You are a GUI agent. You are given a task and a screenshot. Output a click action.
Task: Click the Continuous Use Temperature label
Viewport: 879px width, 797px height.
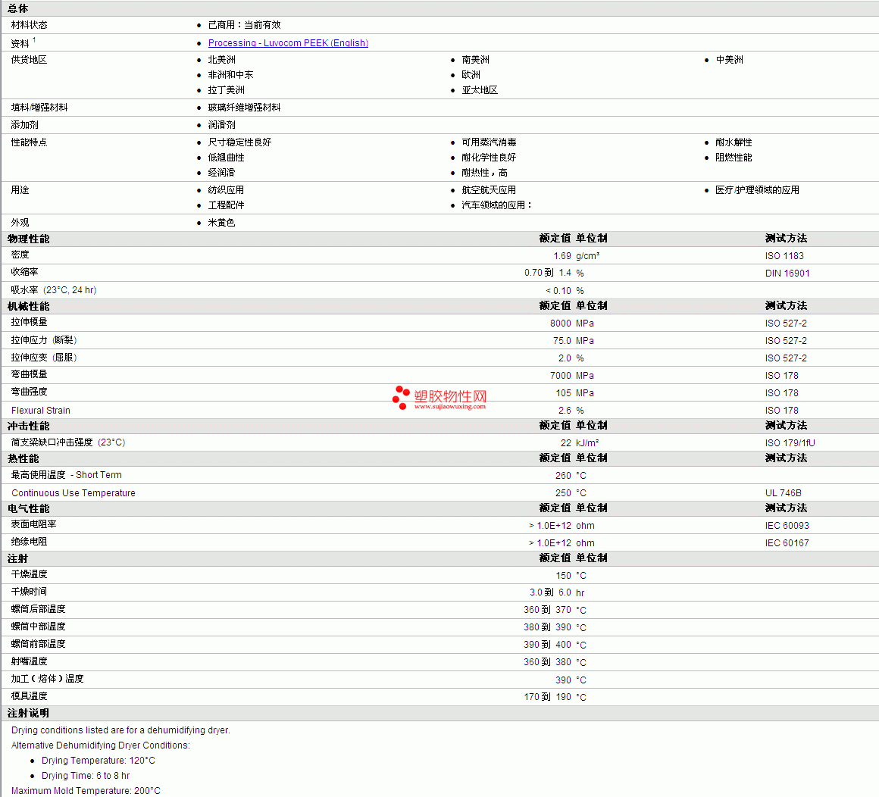(74, 493)
